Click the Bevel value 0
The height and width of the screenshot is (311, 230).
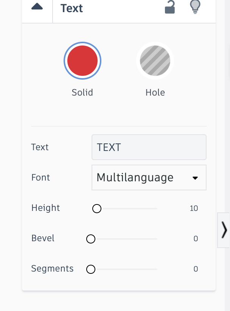196,239
